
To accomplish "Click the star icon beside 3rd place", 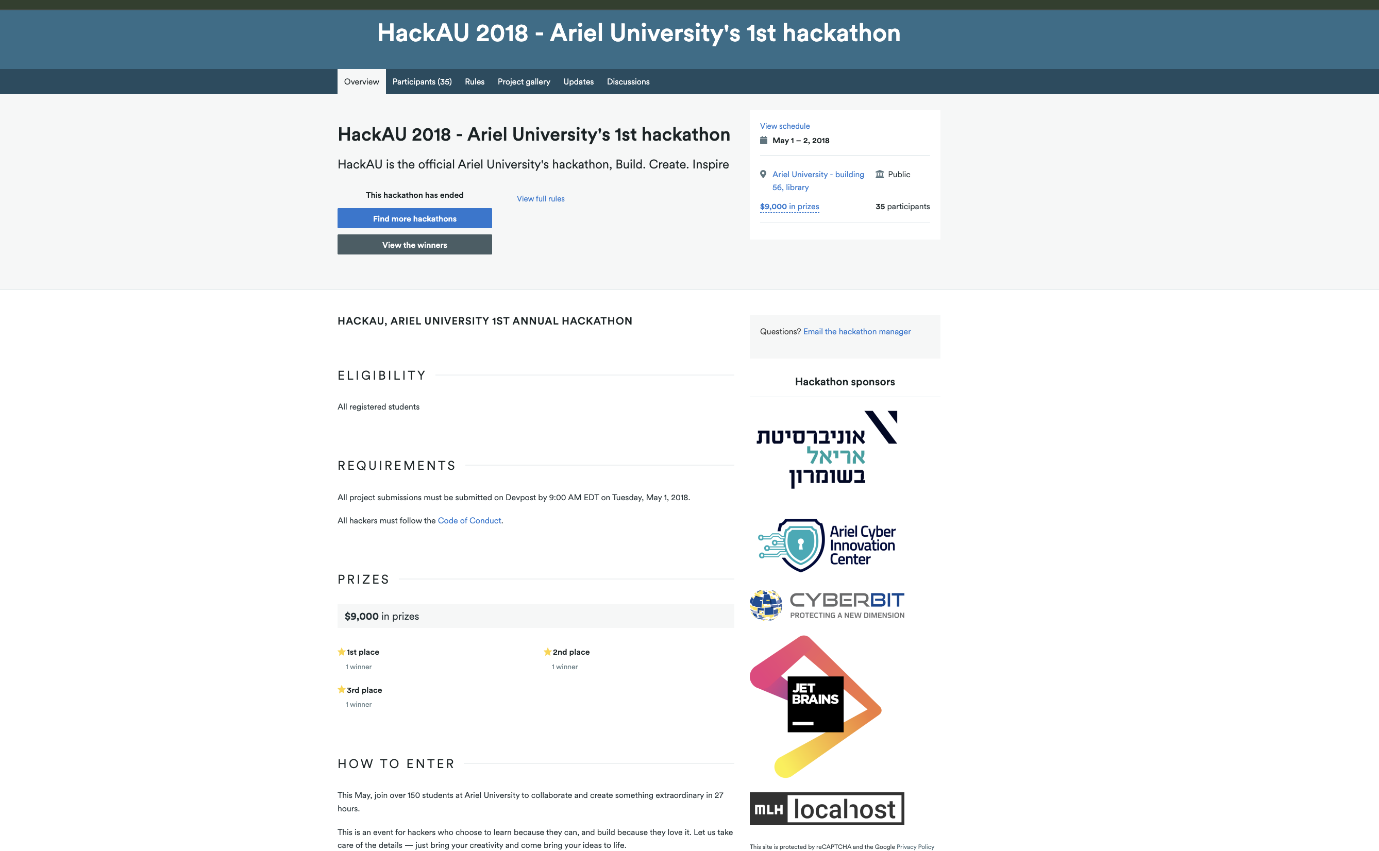I will pos(341,689).
